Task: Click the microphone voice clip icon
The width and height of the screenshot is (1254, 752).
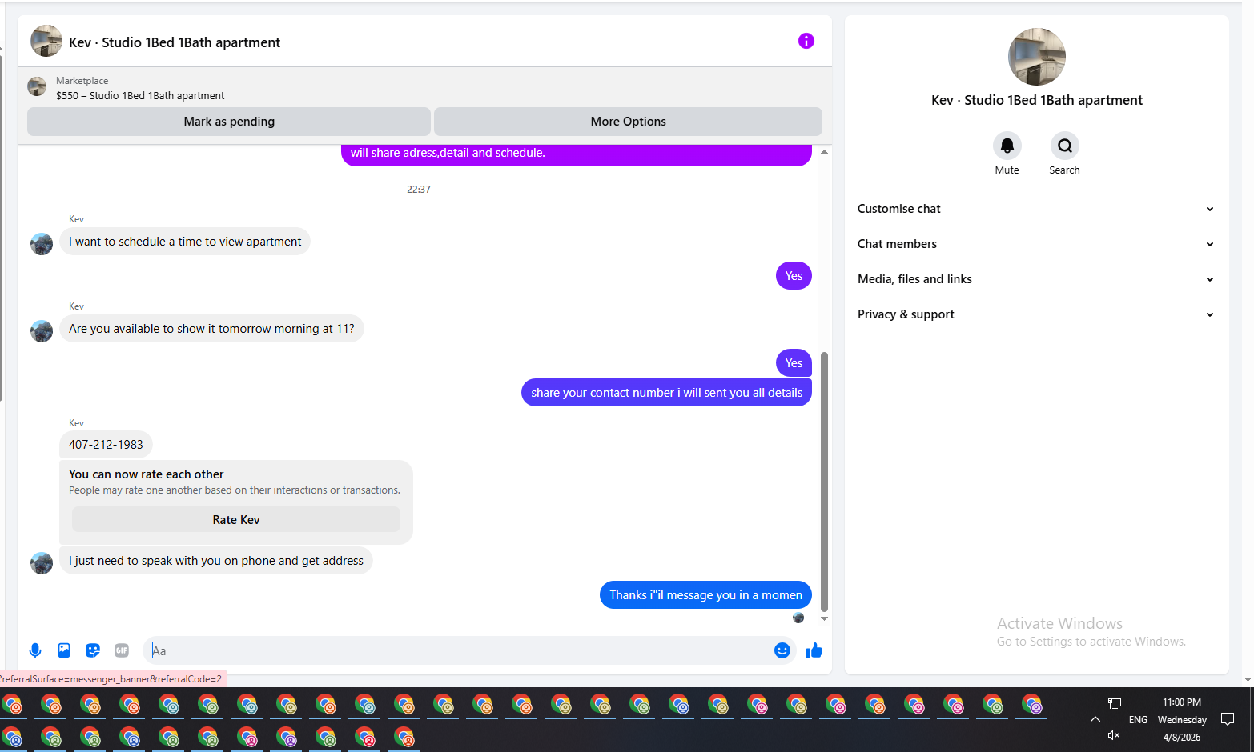Action: tap(35, 650)
